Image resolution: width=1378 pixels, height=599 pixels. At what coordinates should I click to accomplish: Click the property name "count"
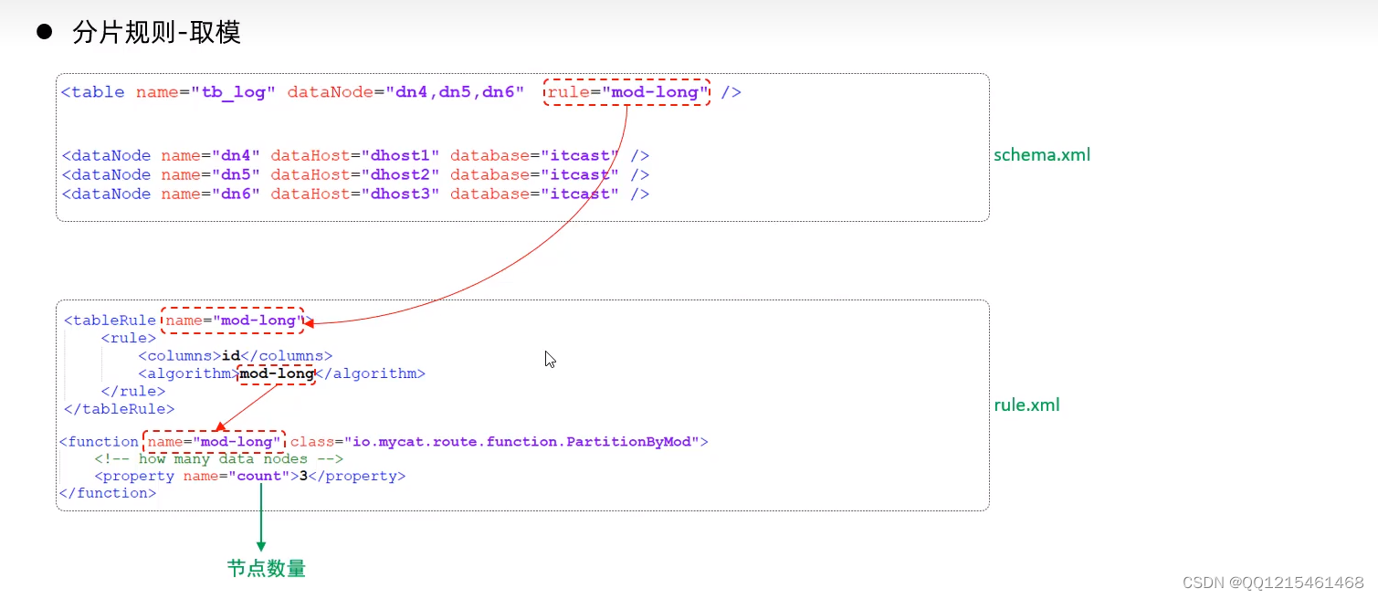point(258,477)
